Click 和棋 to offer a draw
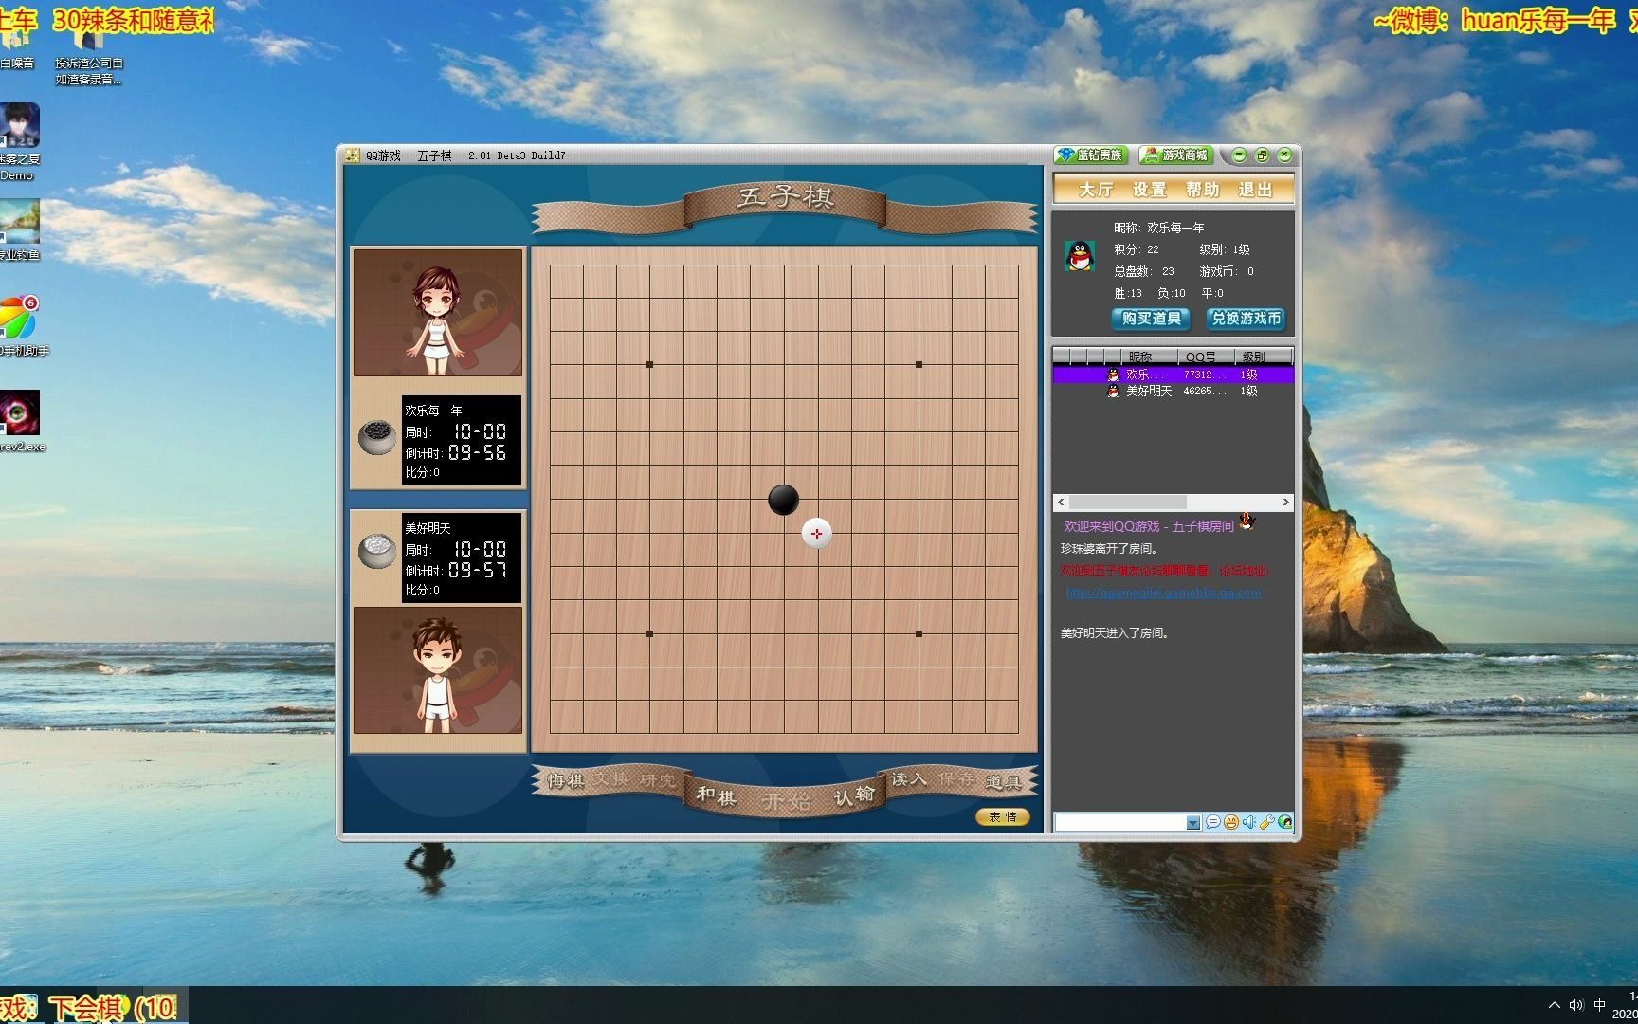This screenshot has height=1024, width=1638. point(716,795)
